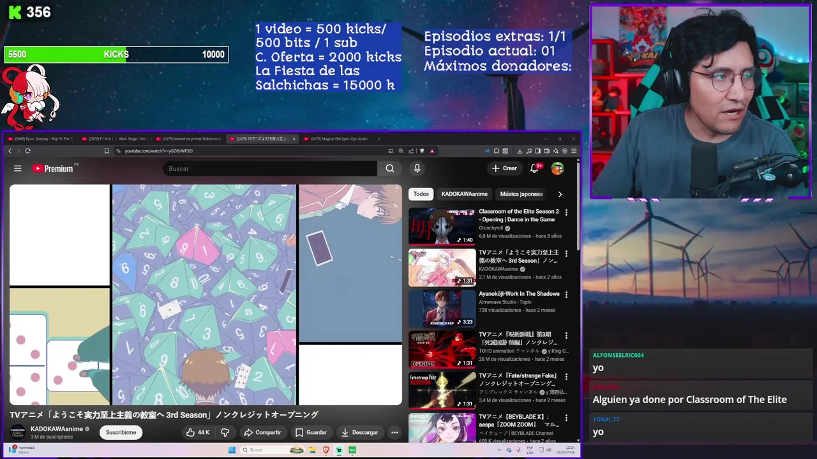Open Windows Start menu
The width and height of the screenshot is (817, 459).
[x=232, y=450]
